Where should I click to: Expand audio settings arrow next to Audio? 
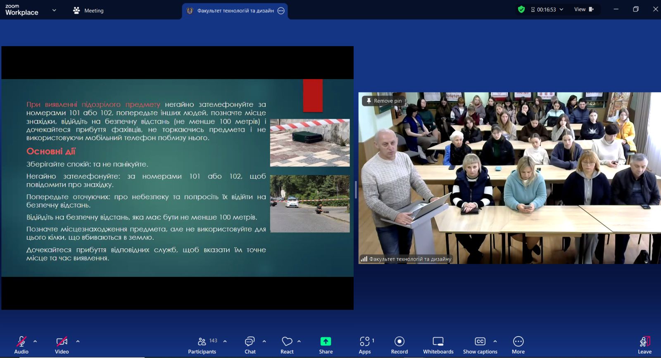pos(35,342)
